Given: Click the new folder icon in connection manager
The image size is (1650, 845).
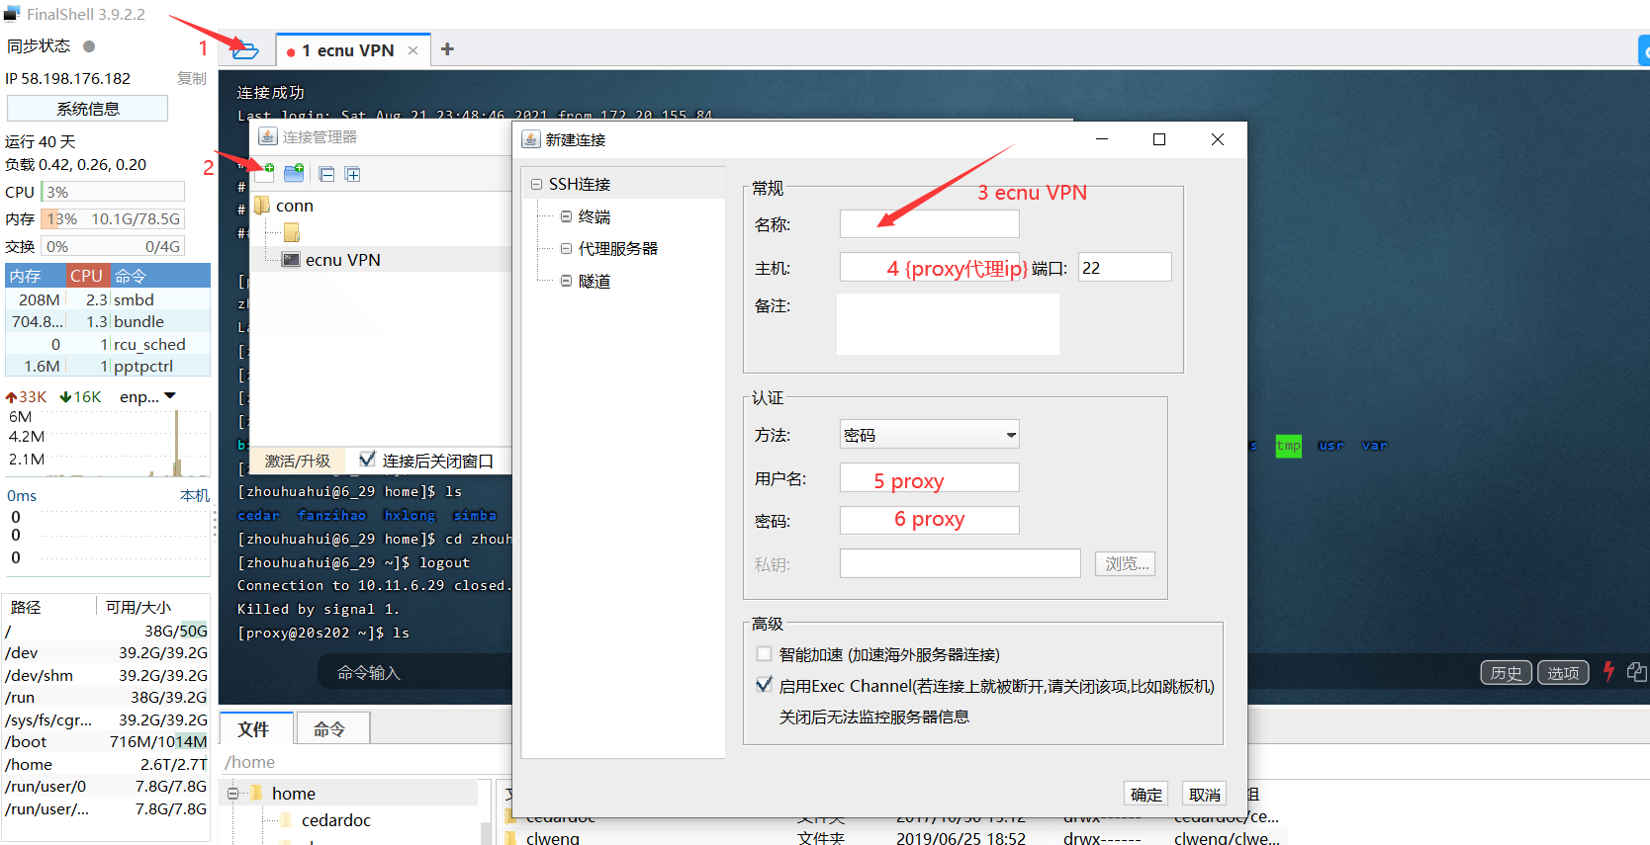Looking at the screenshot, I should coord(294,174).
